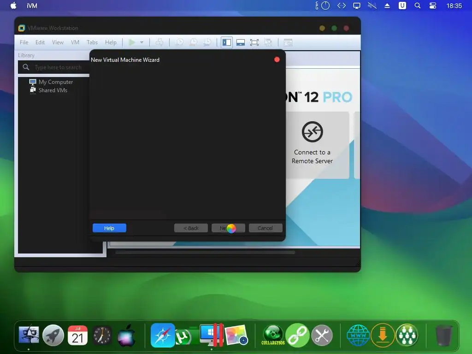Open the View menu
The width and height of the screenshot is (472, 354).
click(58, 42)
